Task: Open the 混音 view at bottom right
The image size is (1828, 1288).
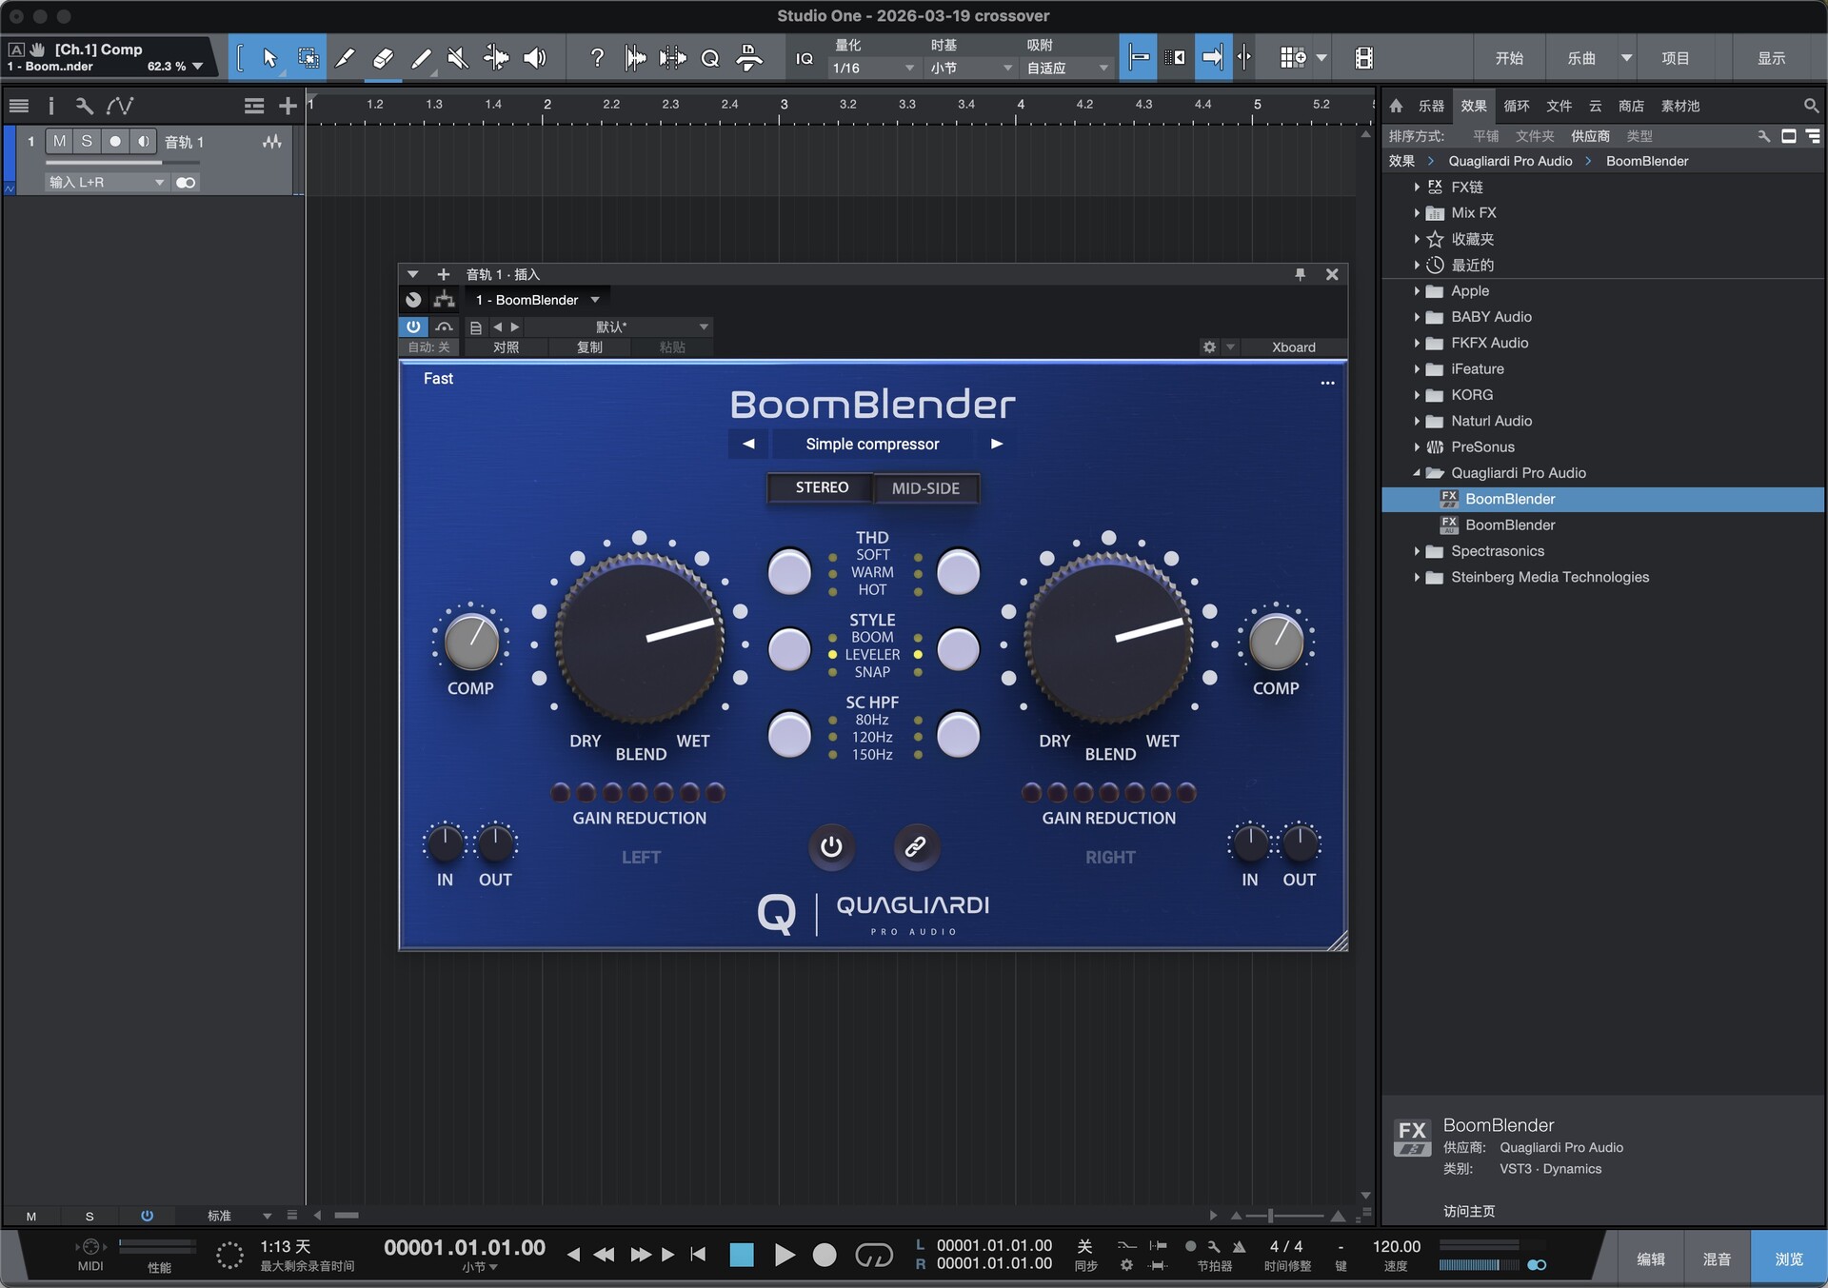Action: point(1717,1257)
